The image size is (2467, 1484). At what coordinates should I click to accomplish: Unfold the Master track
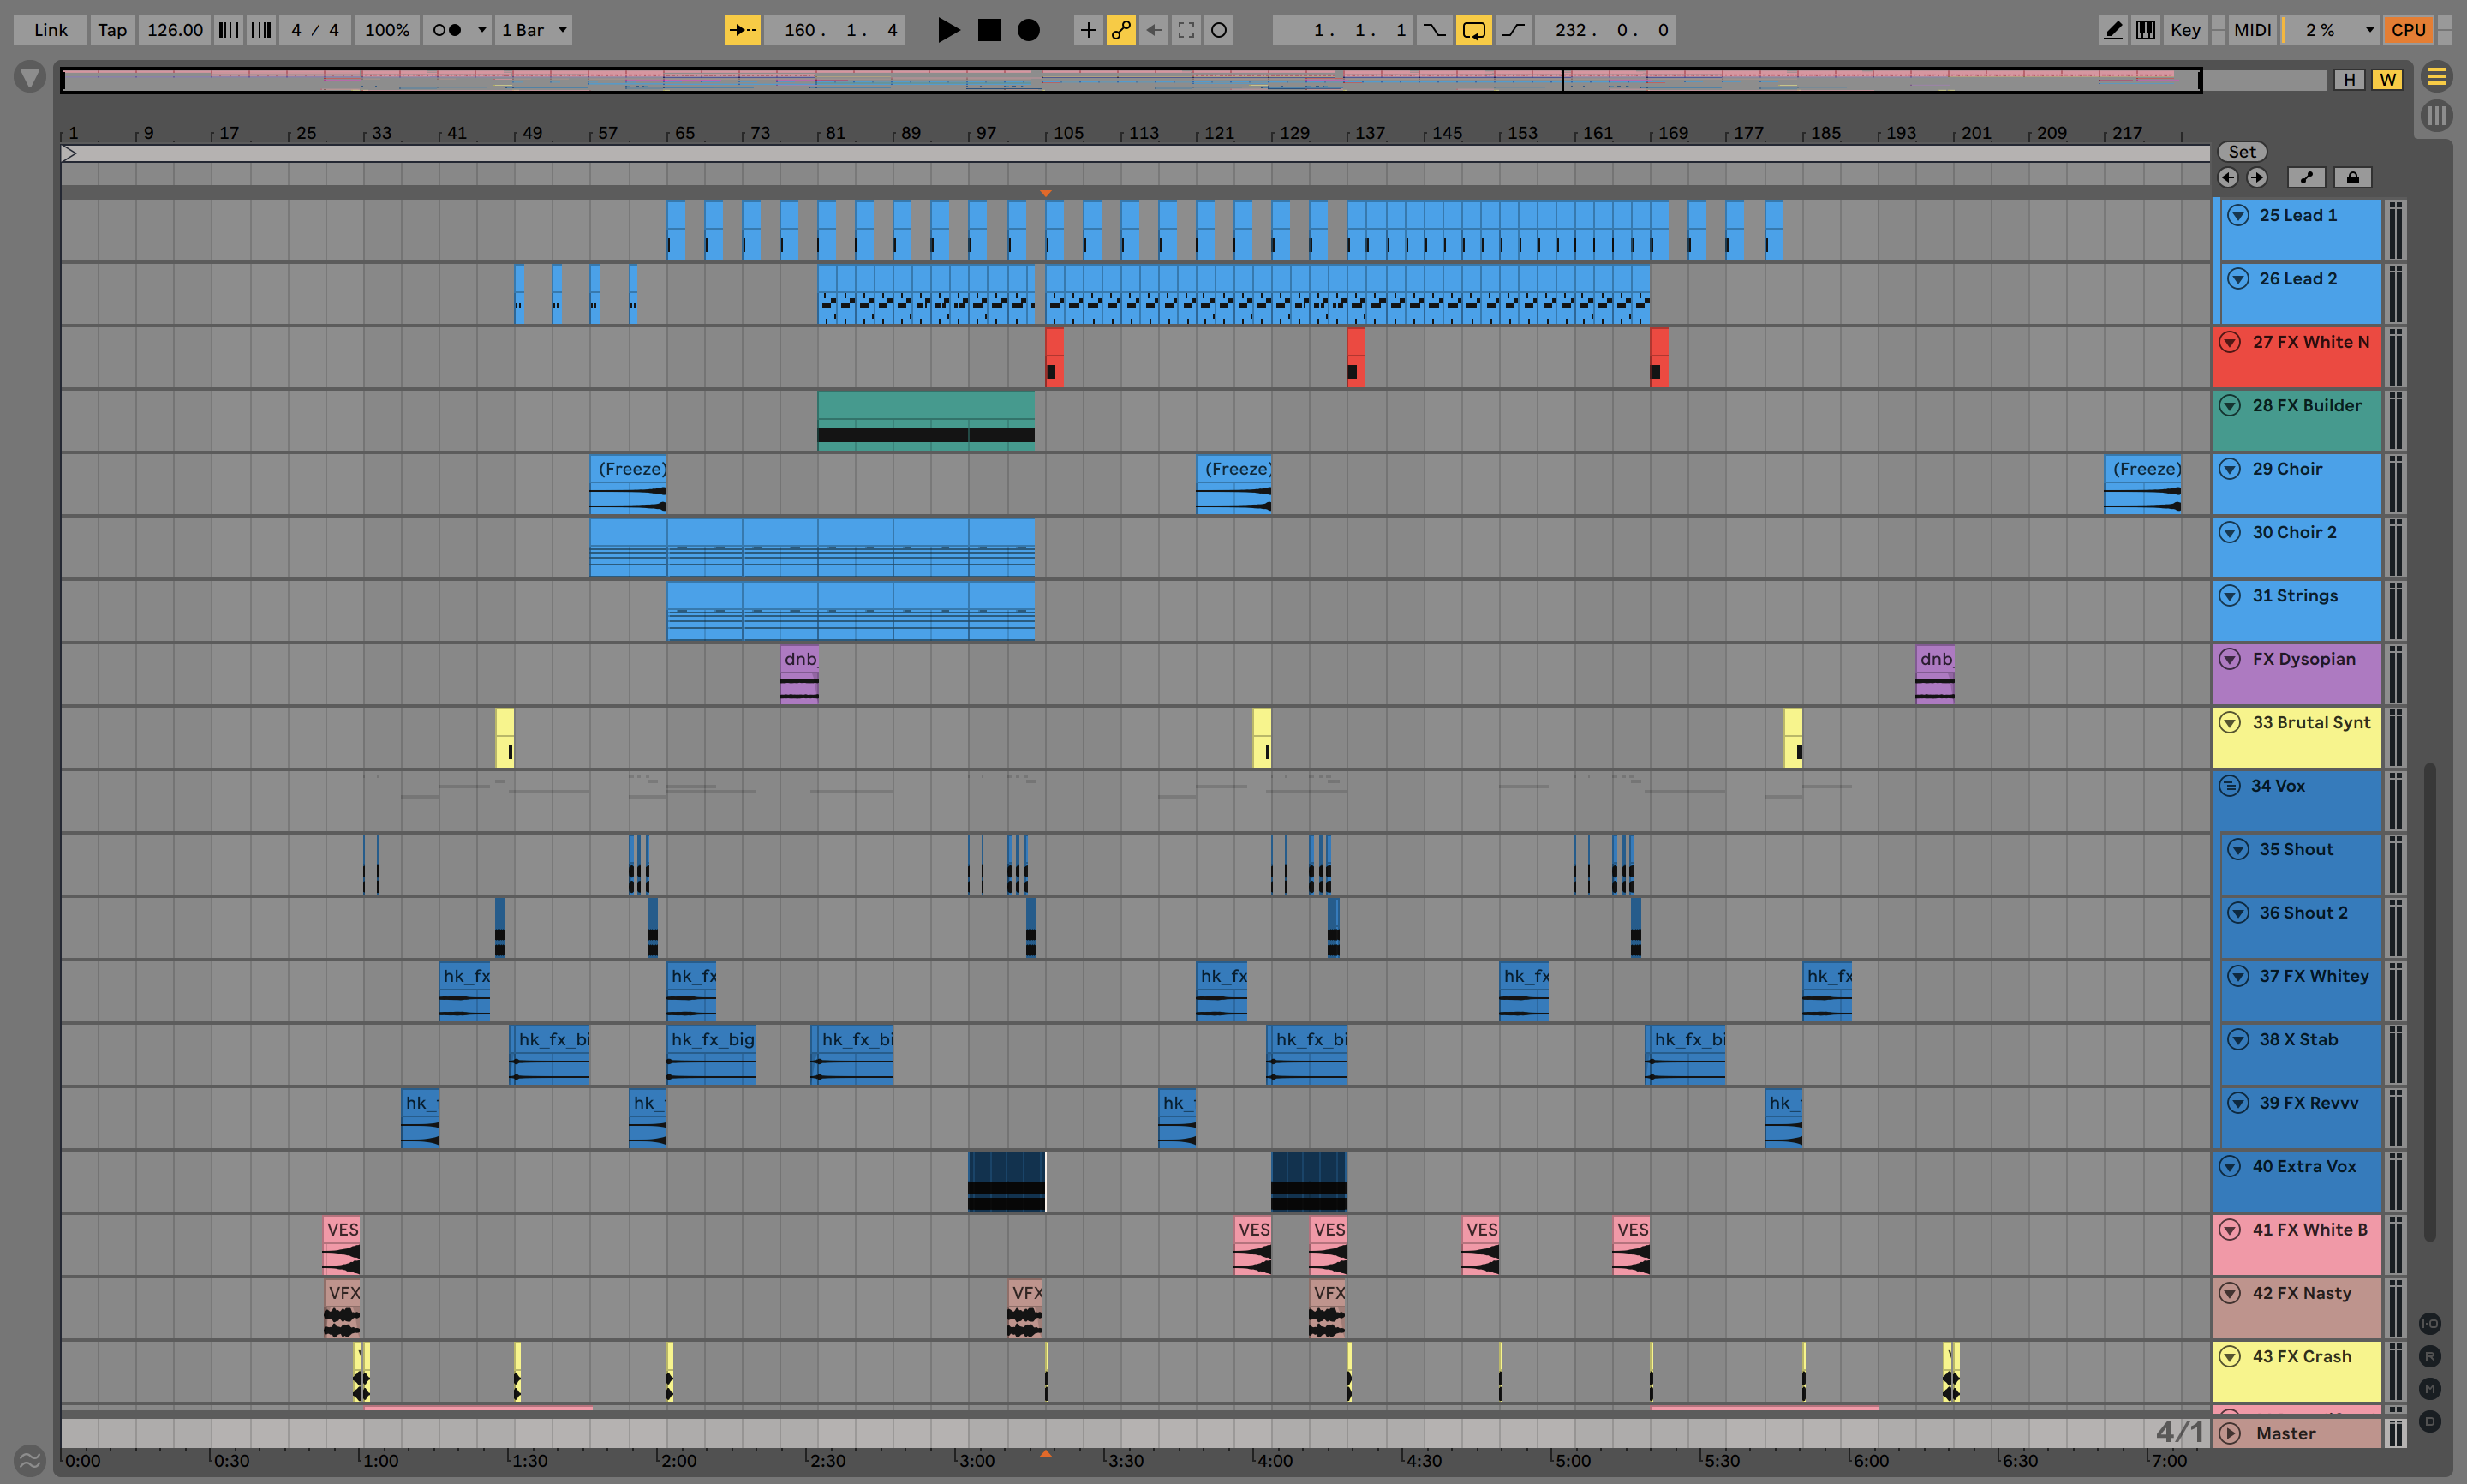click(2230, 1433)
